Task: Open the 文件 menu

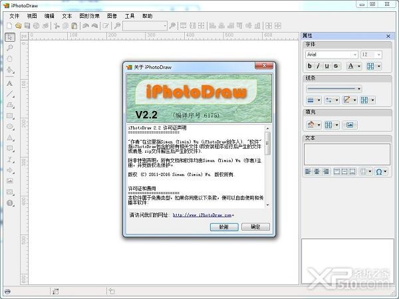Action: (x=14, y=16)
